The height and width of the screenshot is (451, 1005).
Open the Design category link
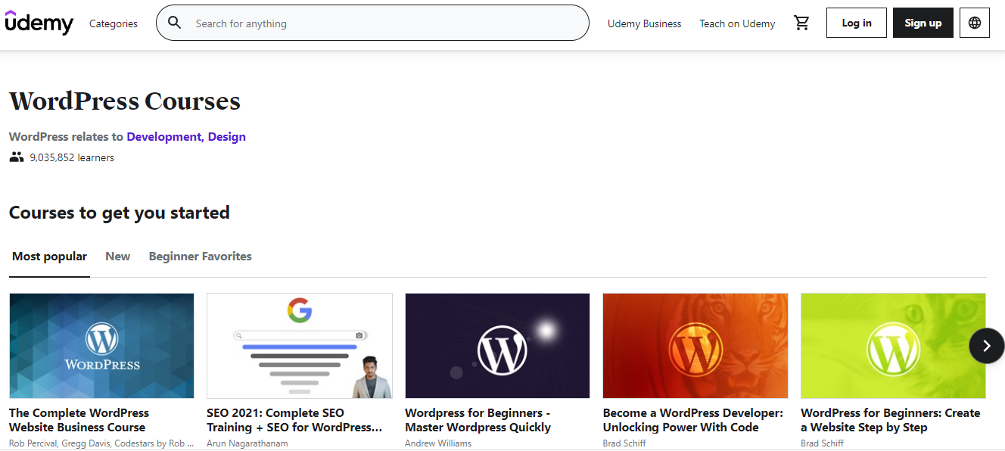tap(227, 136)
